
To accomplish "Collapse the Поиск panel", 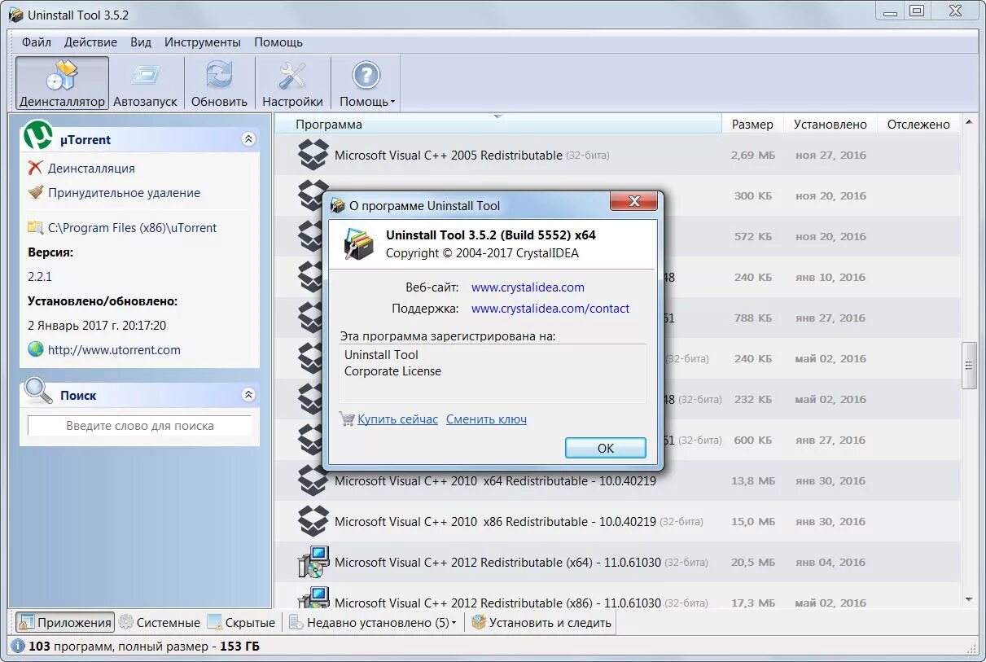I will (248, 395).
